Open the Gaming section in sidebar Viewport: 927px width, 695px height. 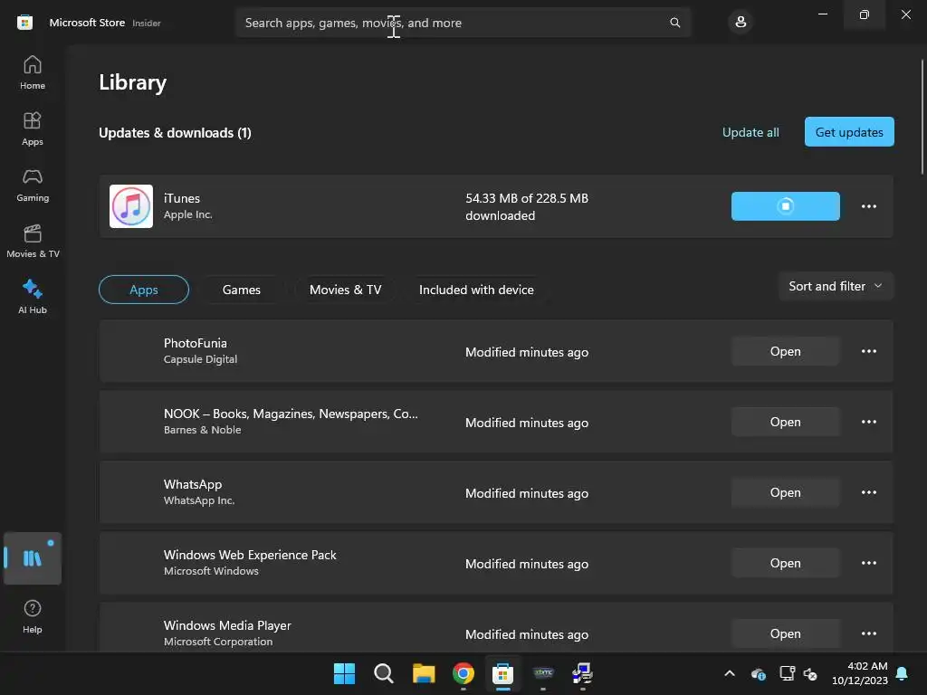coord(33,185)
